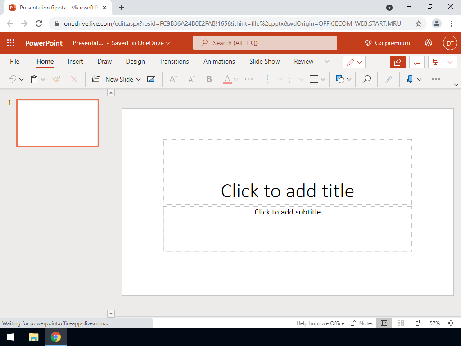Click the Dictate microphone icon

(x=410, y=79)
